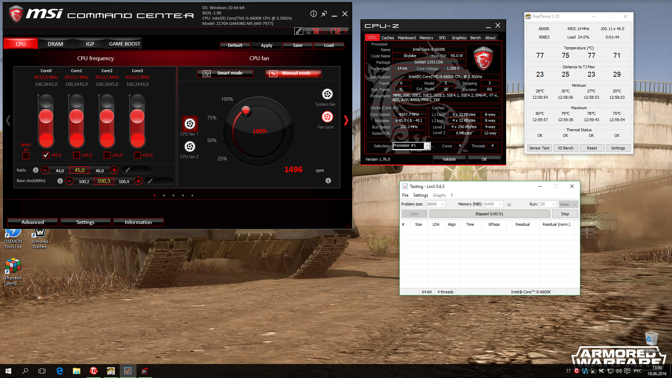Click the Core2 frequency slider knob

click(107, 116)
